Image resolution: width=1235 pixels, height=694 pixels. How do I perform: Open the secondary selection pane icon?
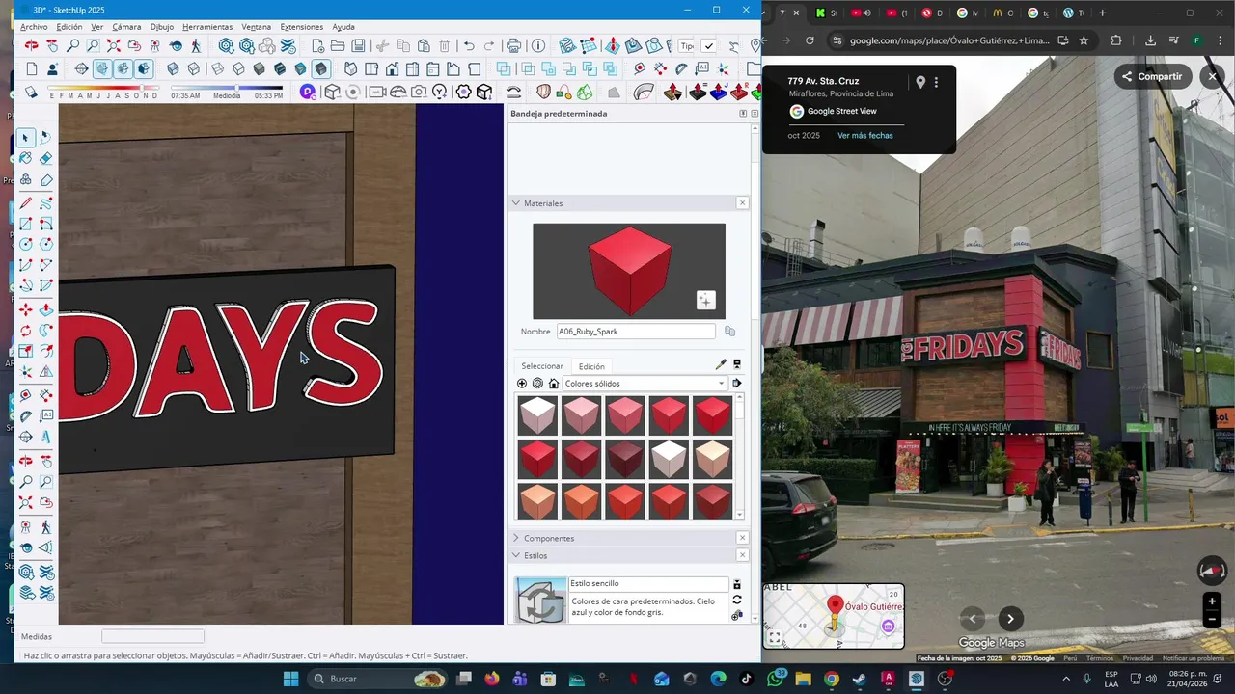[737, 364]
